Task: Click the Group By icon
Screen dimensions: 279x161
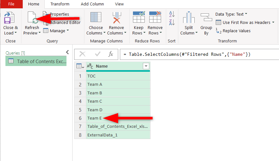Action: point(206,17)
